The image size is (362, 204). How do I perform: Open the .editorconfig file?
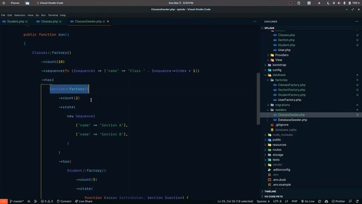point(281,170)
